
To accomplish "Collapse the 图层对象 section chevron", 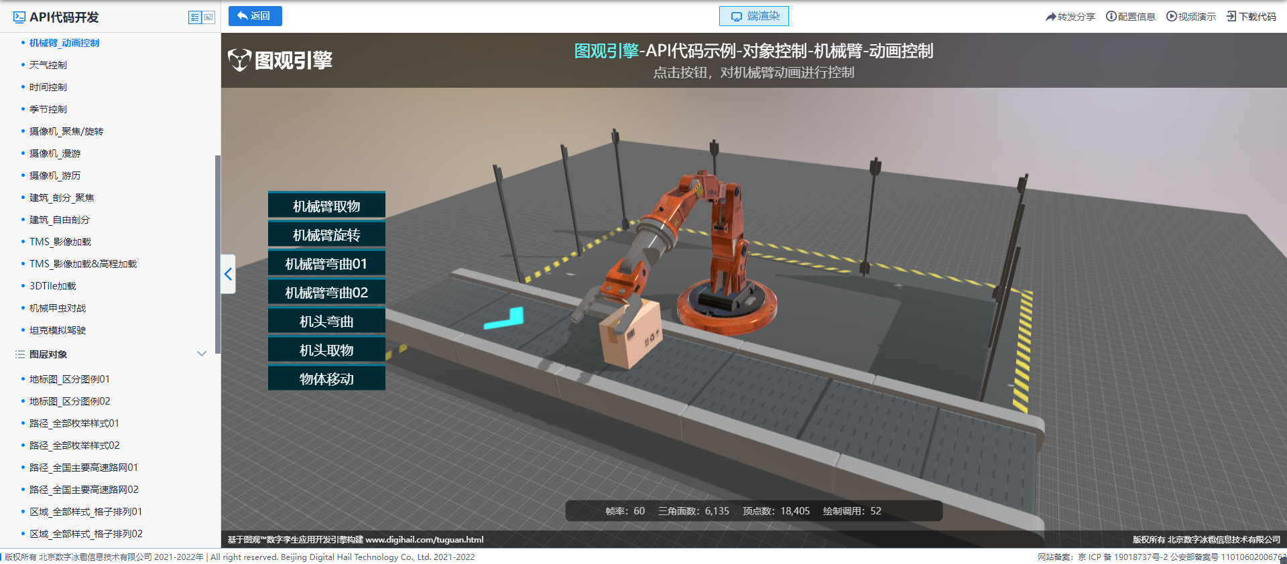I will pyautogui.click(x=201, y=354).
